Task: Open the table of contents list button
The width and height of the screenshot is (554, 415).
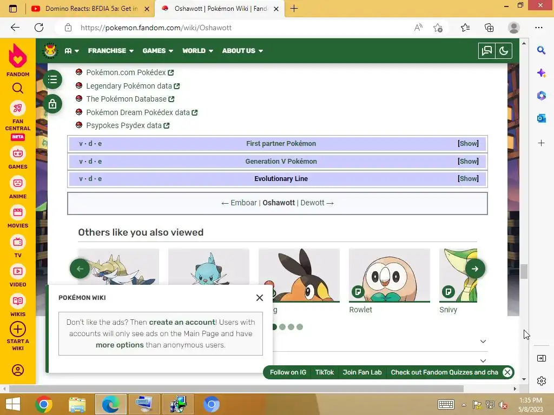Action: pos(52,79)
